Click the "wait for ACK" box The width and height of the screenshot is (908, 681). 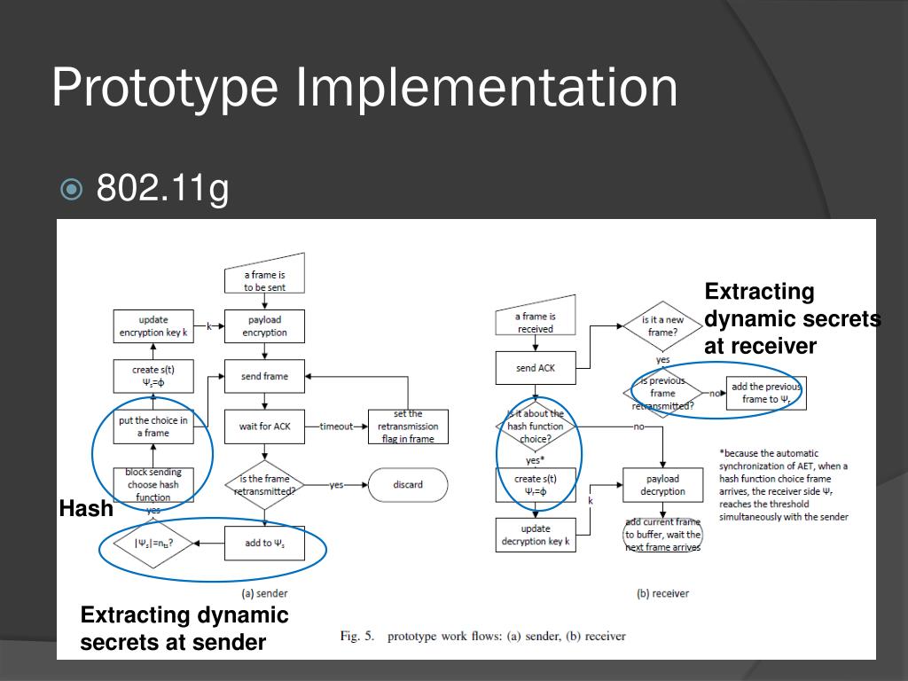[264, 427]
